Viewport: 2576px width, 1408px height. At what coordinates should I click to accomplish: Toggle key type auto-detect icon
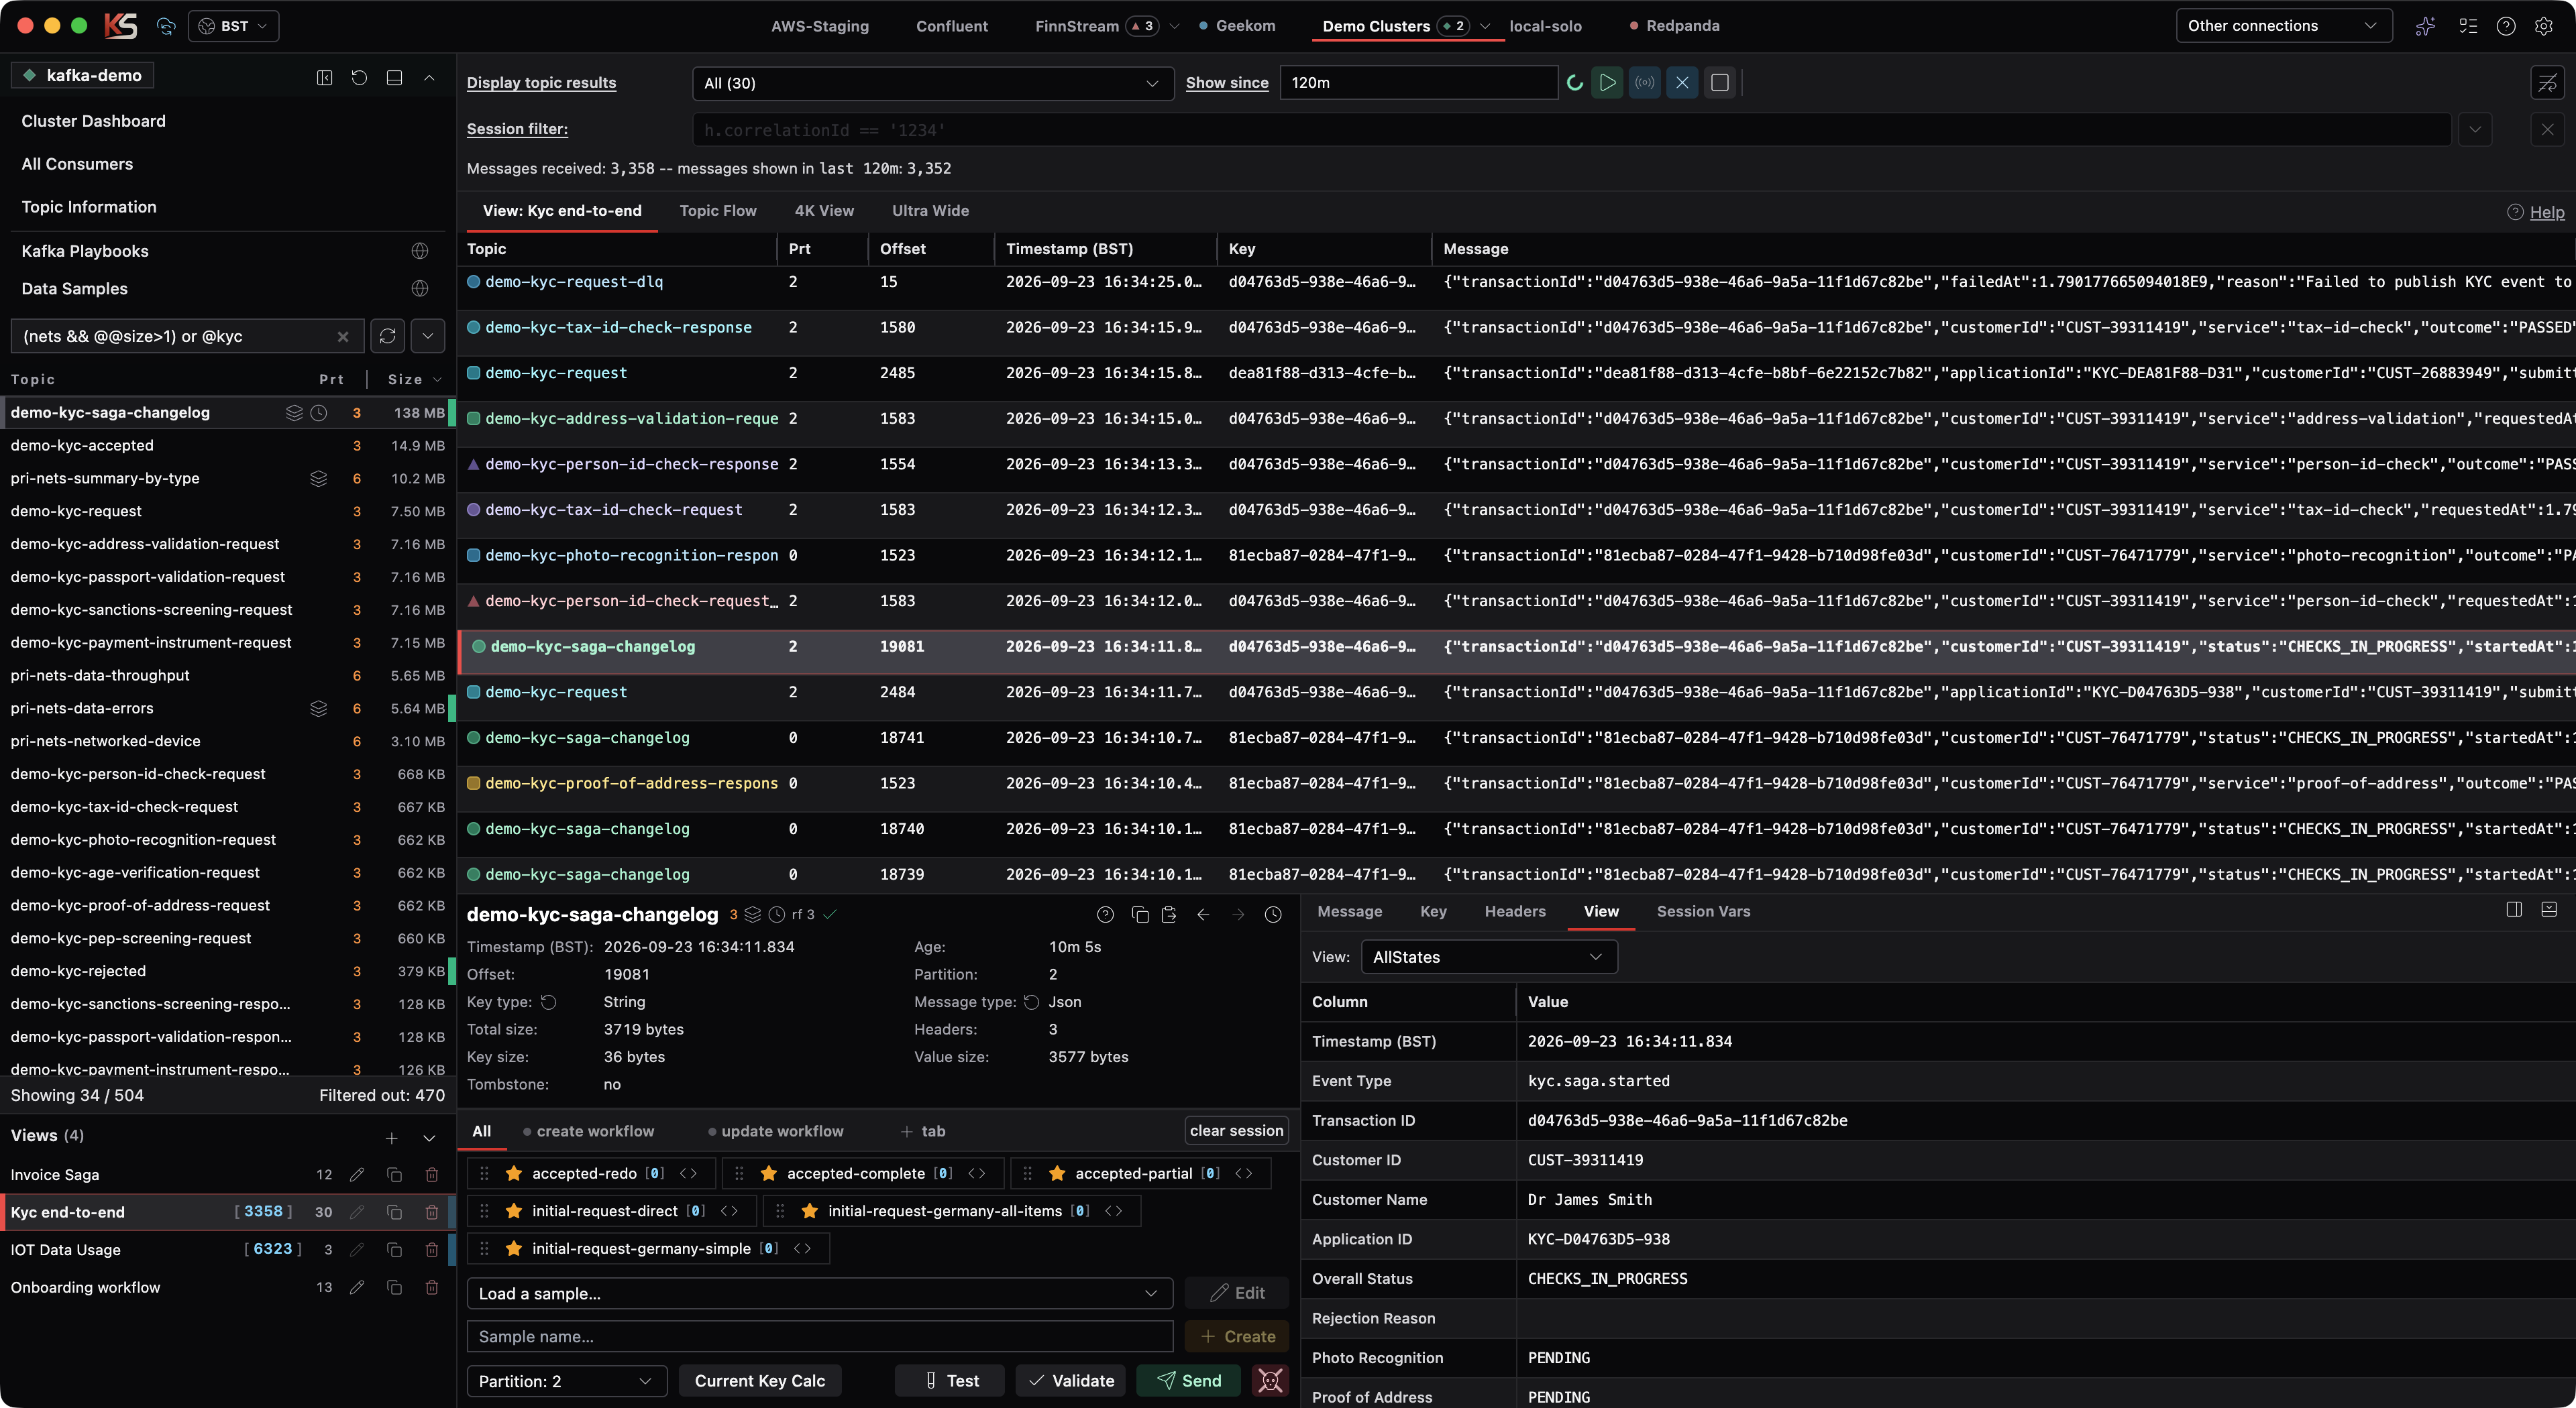548,1002
